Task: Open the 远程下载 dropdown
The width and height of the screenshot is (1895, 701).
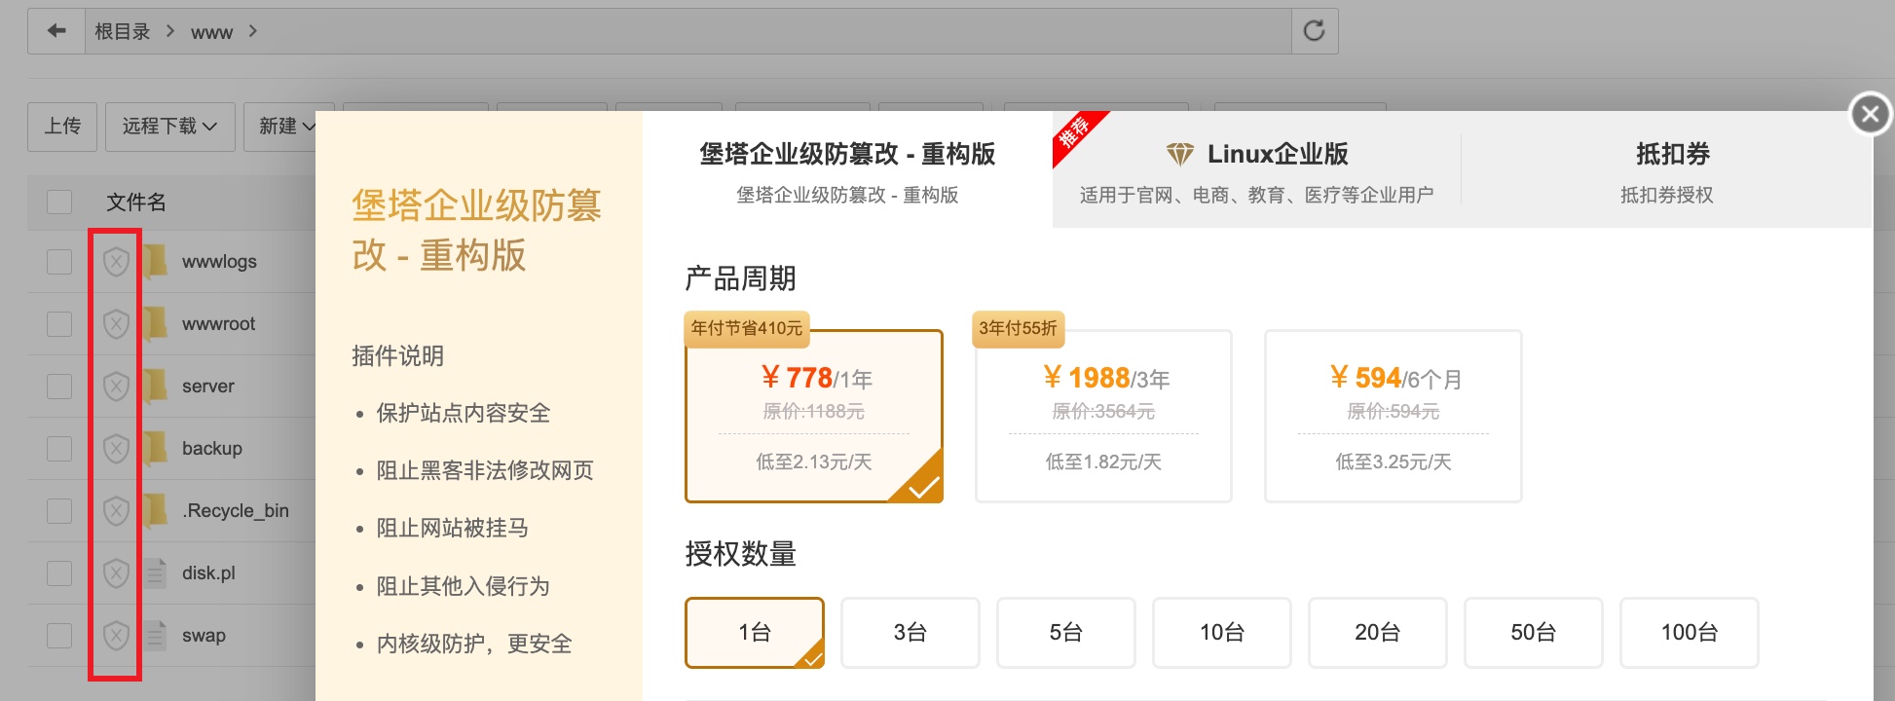Action: click(169, 127)
